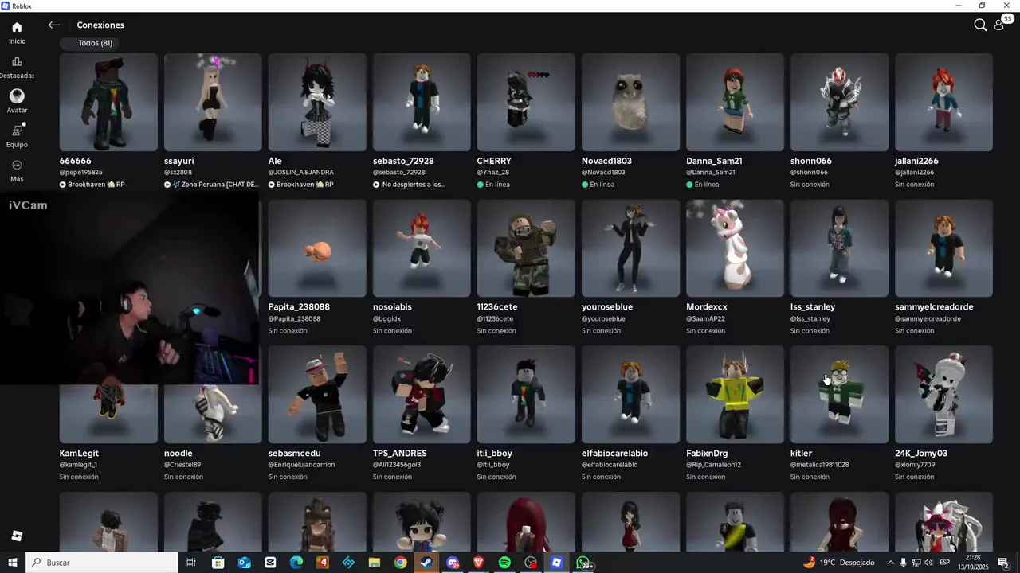Screen dimensions: 1020x573
Task: Open TPS_ANDRES's avatar thumbnail
Action: tap(422, 395)
